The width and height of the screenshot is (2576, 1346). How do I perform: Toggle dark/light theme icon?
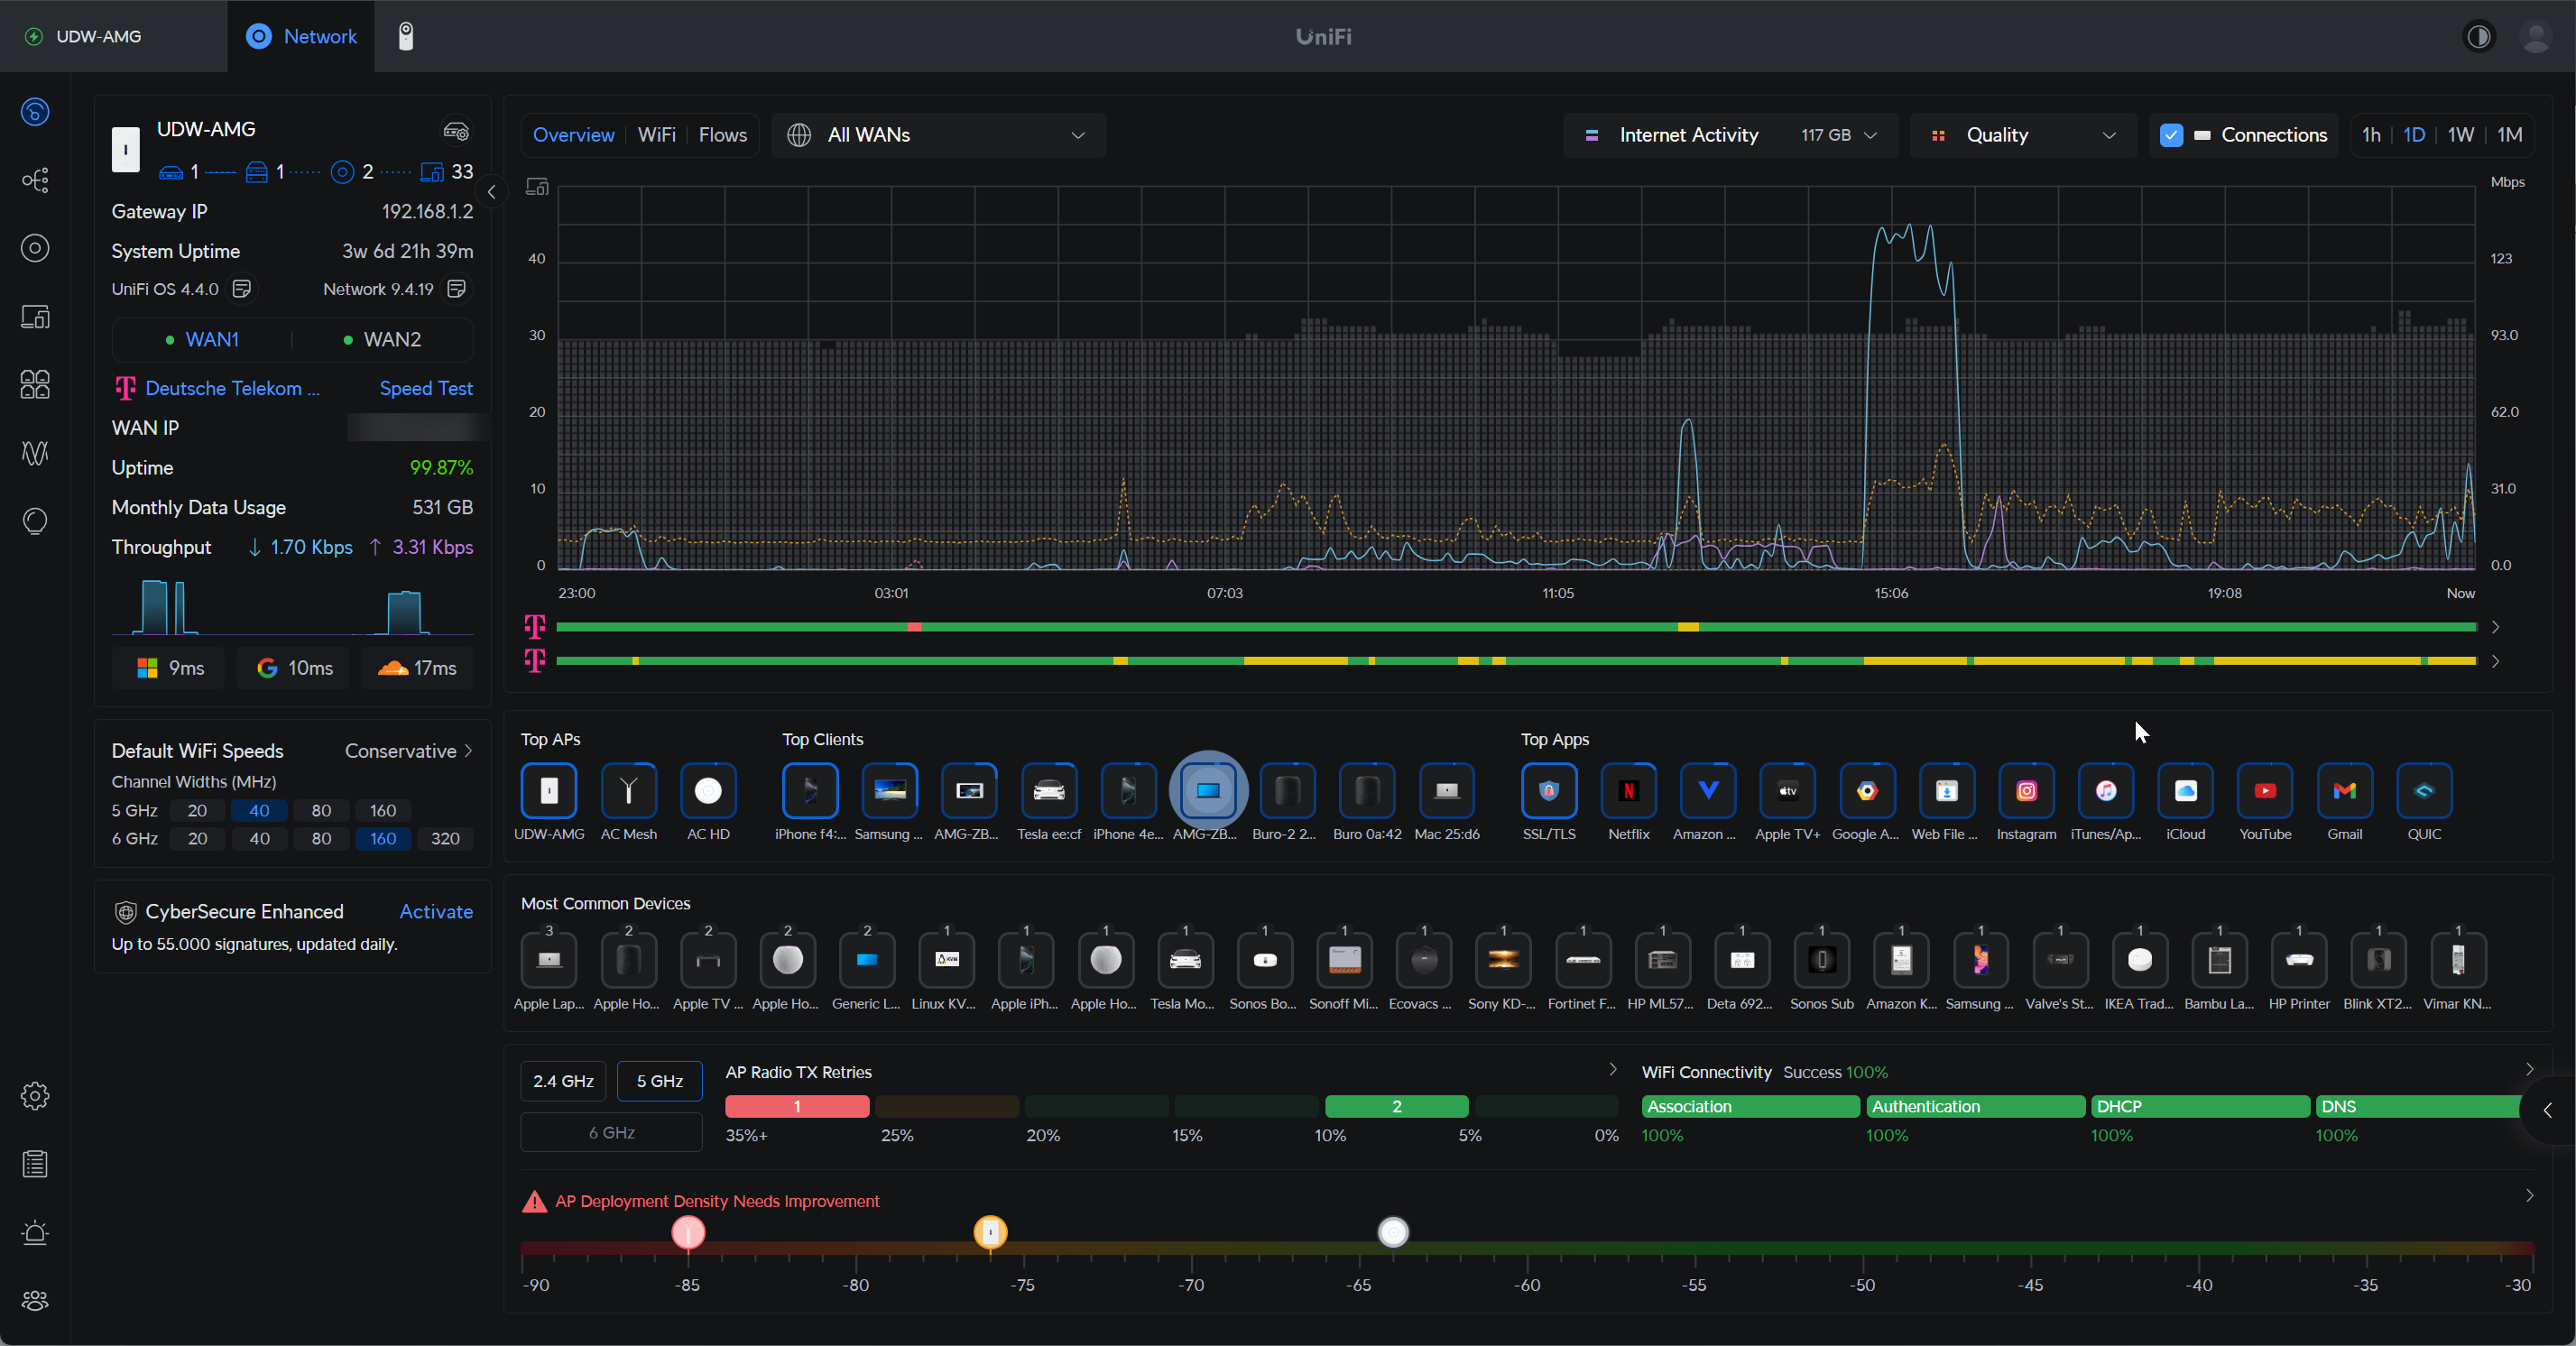[2478, 37]
